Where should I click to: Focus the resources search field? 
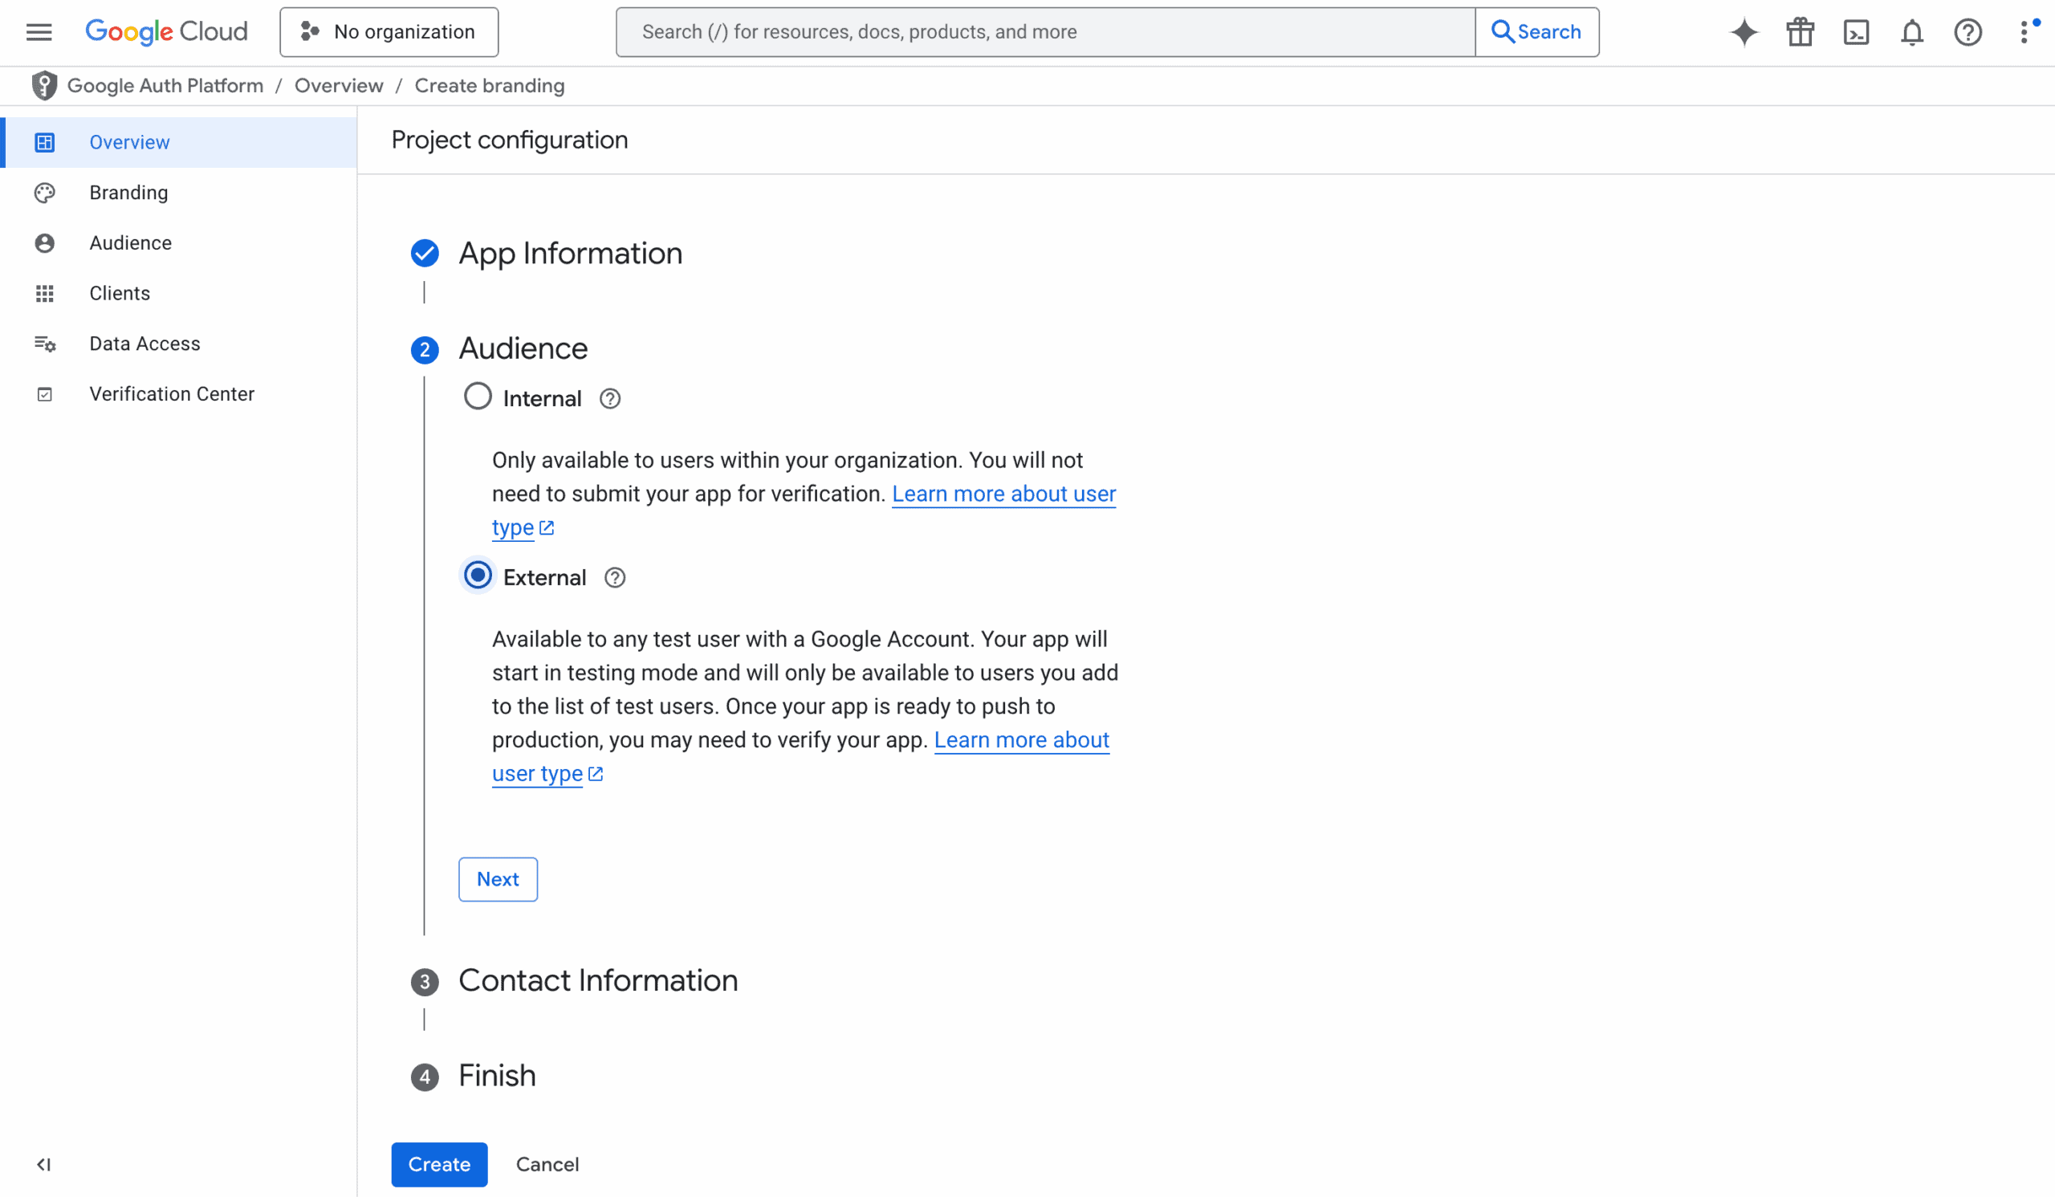(1045, 32)
